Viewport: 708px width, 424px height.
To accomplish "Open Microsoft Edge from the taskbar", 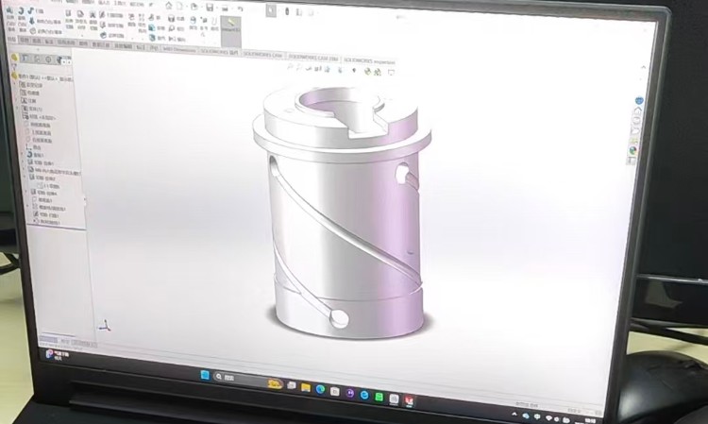I will click(320, 389).
